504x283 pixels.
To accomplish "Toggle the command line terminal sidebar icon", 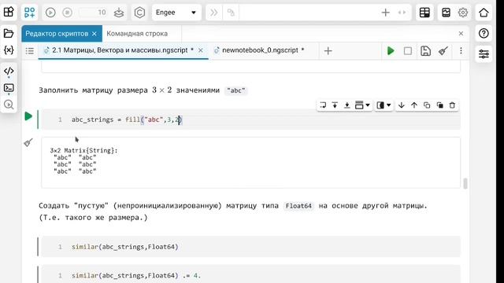I will (9, 87).
